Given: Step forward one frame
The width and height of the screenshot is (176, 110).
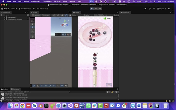Looking at the screenshot, I should coord(100,9).
